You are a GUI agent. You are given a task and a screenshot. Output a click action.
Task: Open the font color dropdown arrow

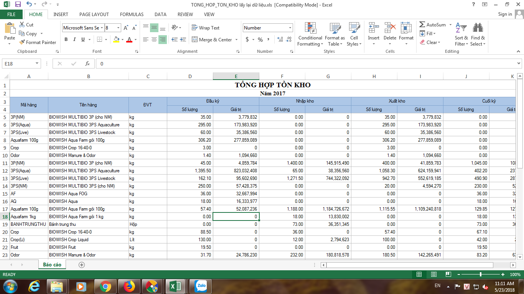click(135, 39)
